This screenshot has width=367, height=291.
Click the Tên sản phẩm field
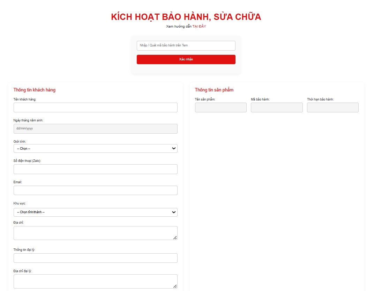click(x=220, y=107)
